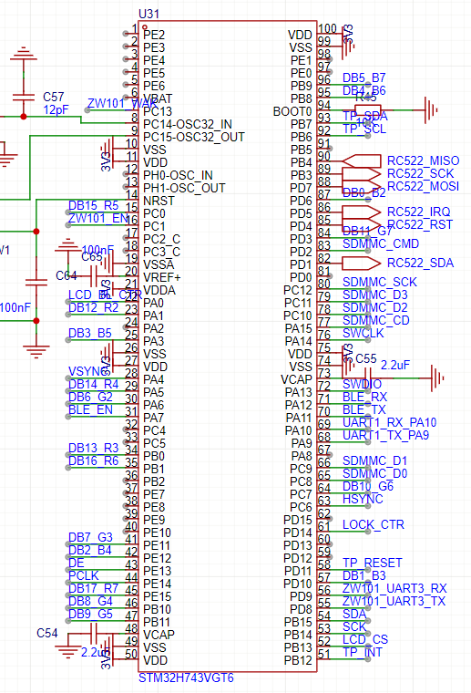Select the SDMMC_SCK net label
Image resolution: width=471 pixels, height=693 pixels.
tap(380, 282)
